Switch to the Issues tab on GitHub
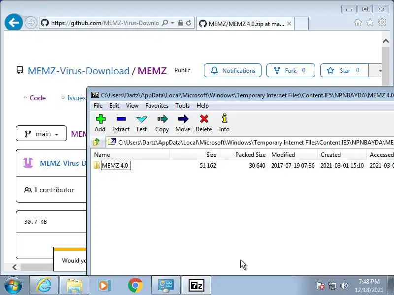394x295 pixels. pos(73,98)
